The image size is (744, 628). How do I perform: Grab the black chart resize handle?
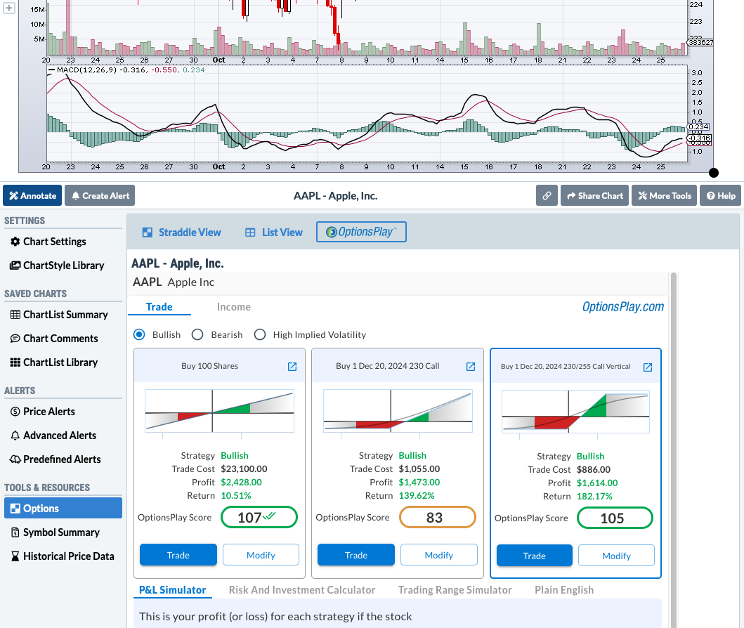[713, 173]
